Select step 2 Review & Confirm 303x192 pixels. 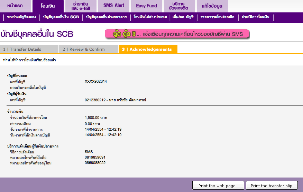pyautogui.click(x=89, y=49)
